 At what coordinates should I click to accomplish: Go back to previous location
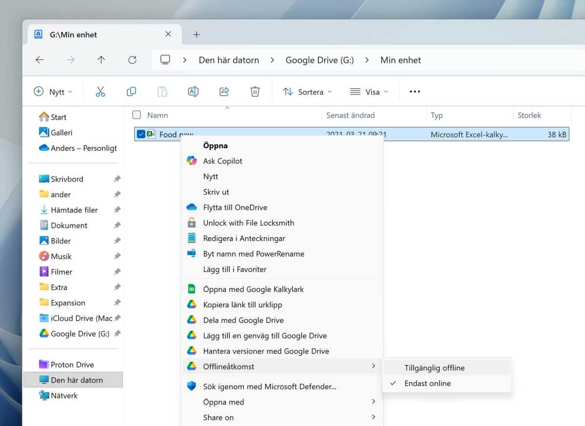40,60
